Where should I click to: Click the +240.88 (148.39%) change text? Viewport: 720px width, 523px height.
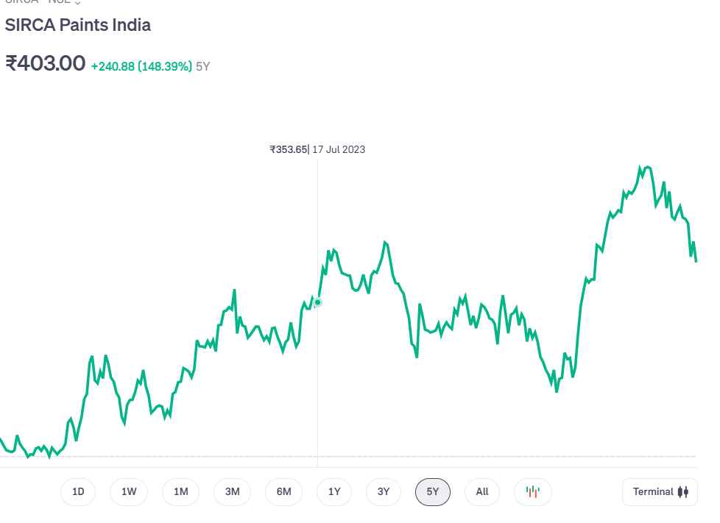pyautogui.click(x=141, y=66)
